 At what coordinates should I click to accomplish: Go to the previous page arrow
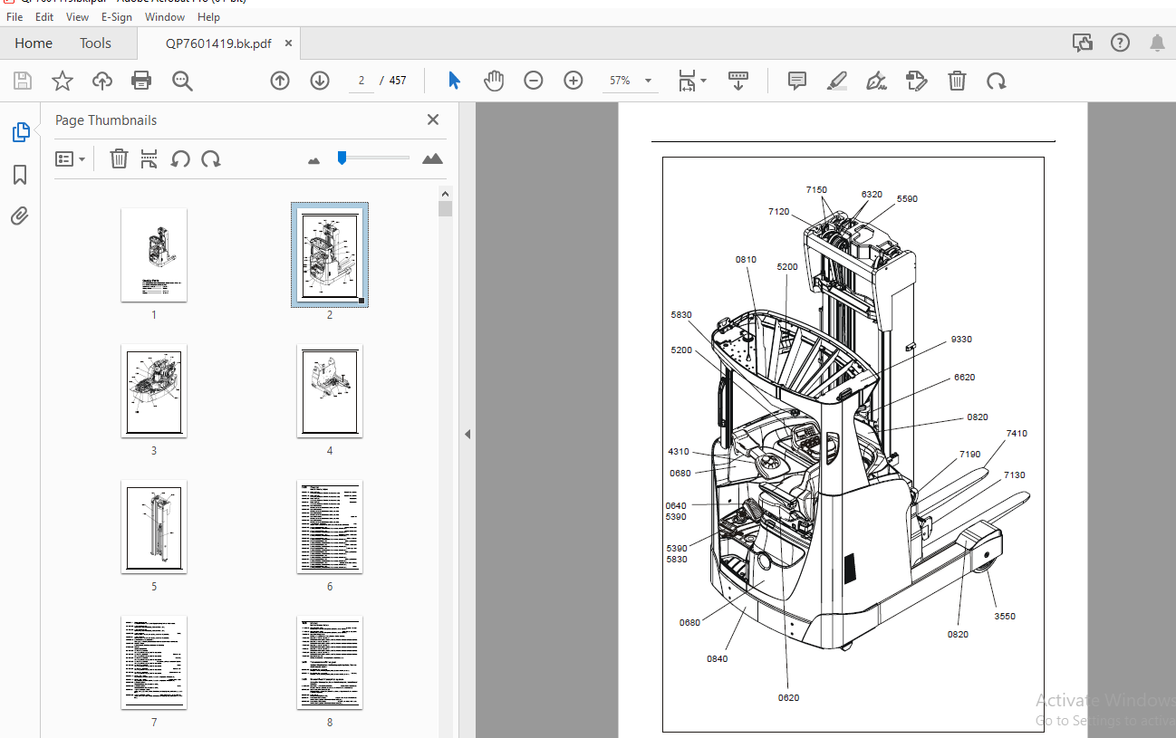tap(280, 81)
